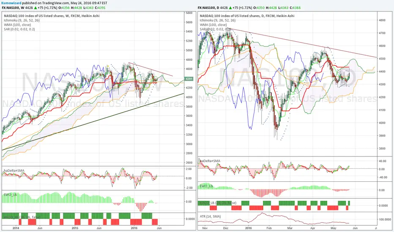394x232 pixels.
Task: Click the 4300 level on the daily price axis
Action: (382, 84)
